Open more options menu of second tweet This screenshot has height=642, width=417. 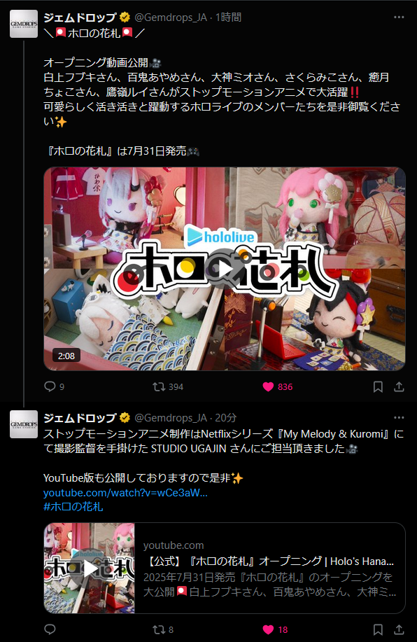click(399, 418)
